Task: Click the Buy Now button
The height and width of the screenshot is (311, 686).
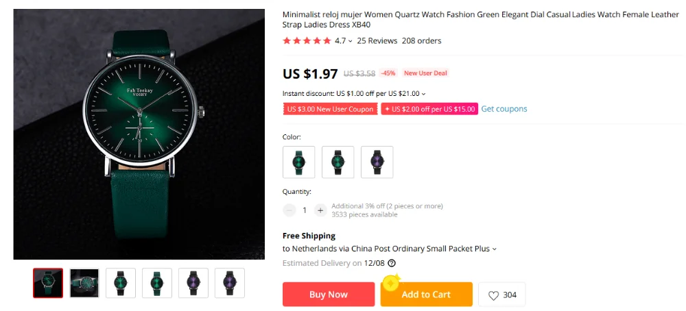Action: (x=329, y=295)
